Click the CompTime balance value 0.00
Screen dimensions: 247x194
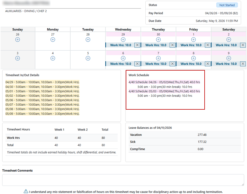click(x=200, y=149)
